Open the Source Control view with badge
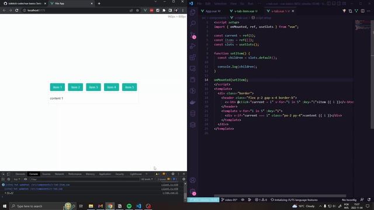The height and width of the screenshot is (210, 374). tap(193, 35)
